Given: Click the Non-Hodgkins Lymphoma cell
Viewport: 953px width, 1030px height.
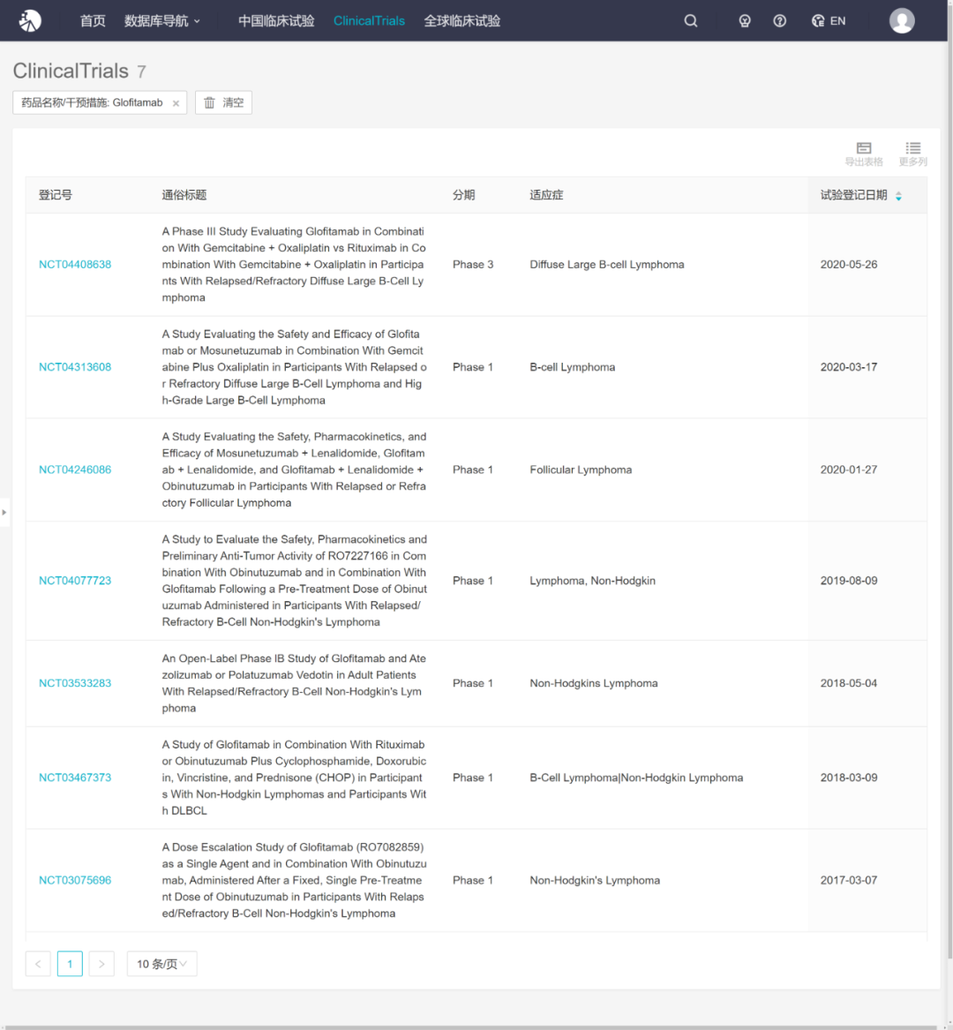Looking at the screenshot, I should (594, 683).
